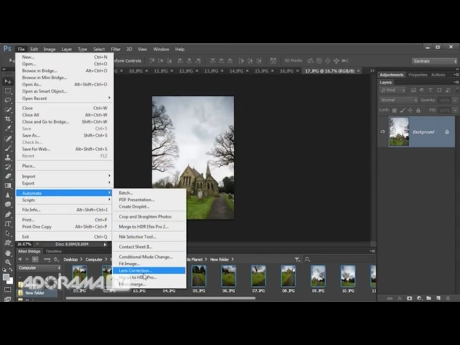Switch to the Timeline tab
The image size is (460, 345).
[54, 252]
